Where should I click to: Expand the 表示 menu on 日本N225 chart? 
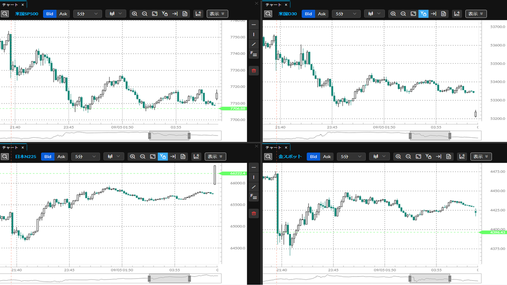(215, 157)
